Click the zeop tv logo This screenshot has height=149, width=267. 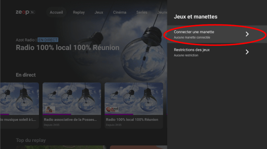point(26,12)
